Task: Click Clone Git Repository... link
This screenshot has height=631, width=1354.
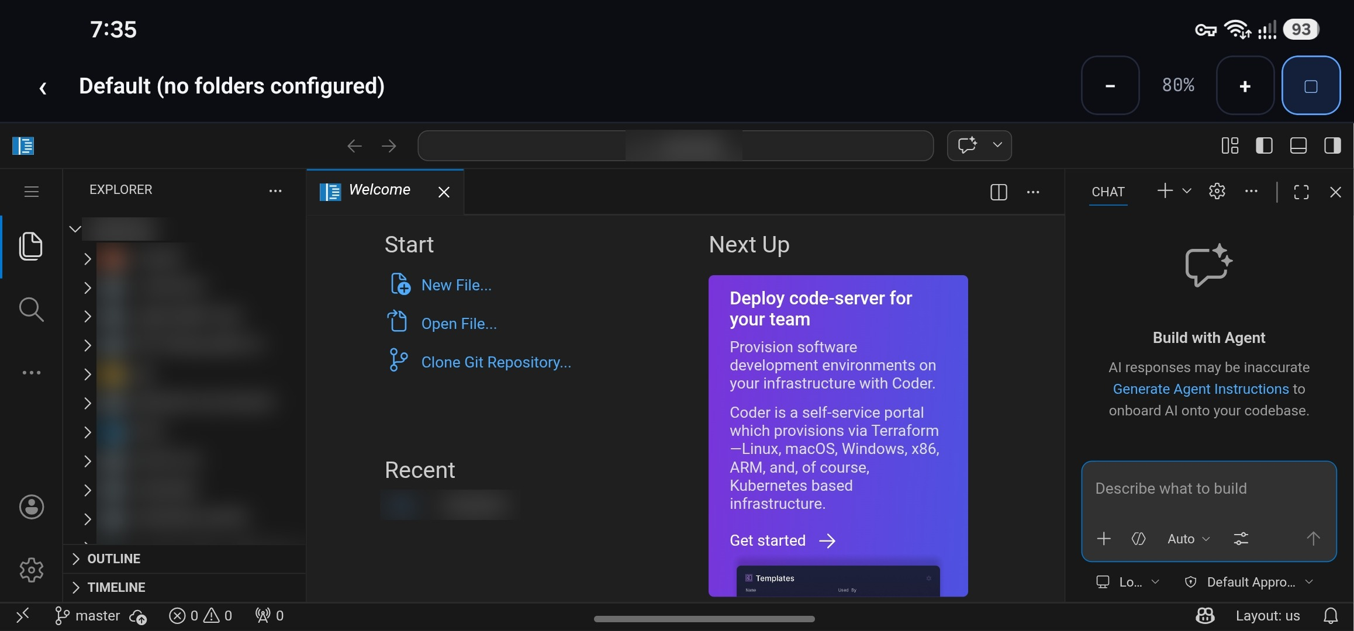Action: click(x=496, y=362)
